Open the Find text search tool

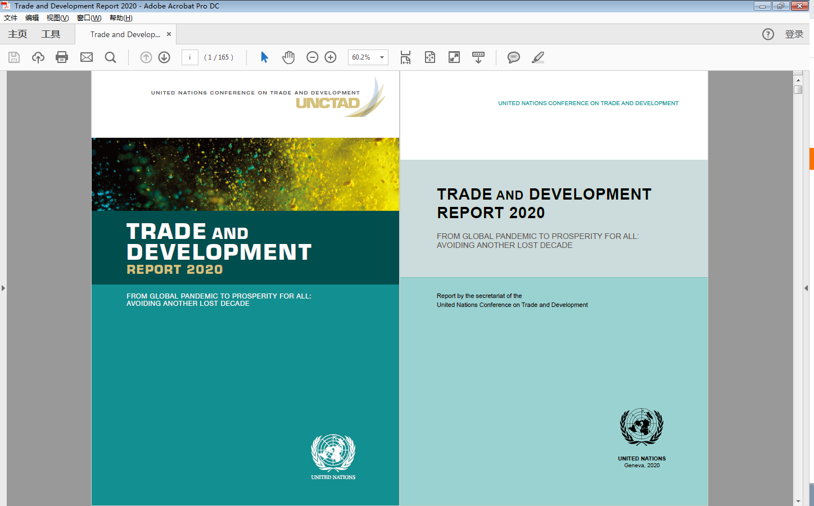(111, 57)
